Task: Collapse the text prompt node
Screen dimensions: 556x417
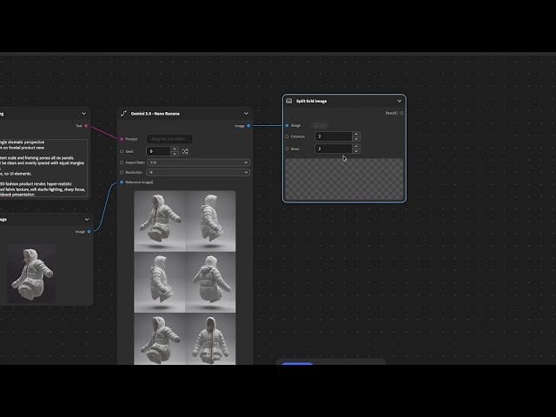Action: (x=84, y=114)
